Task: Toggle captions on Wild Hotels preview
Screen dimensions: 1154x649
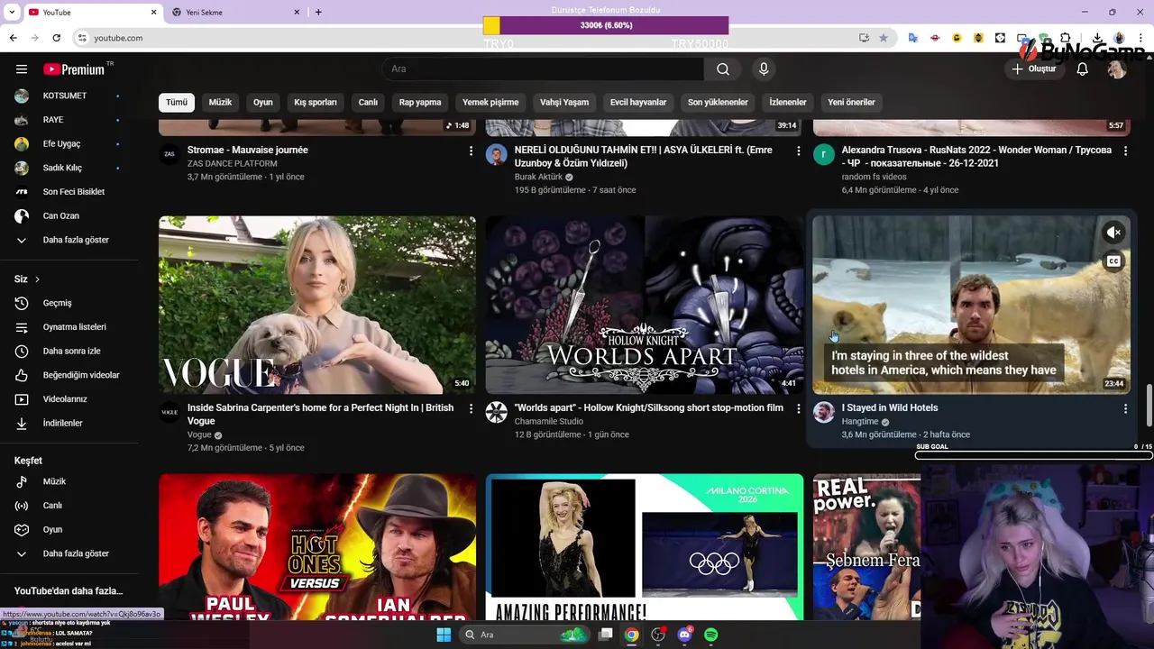Action: point(1113,261)
